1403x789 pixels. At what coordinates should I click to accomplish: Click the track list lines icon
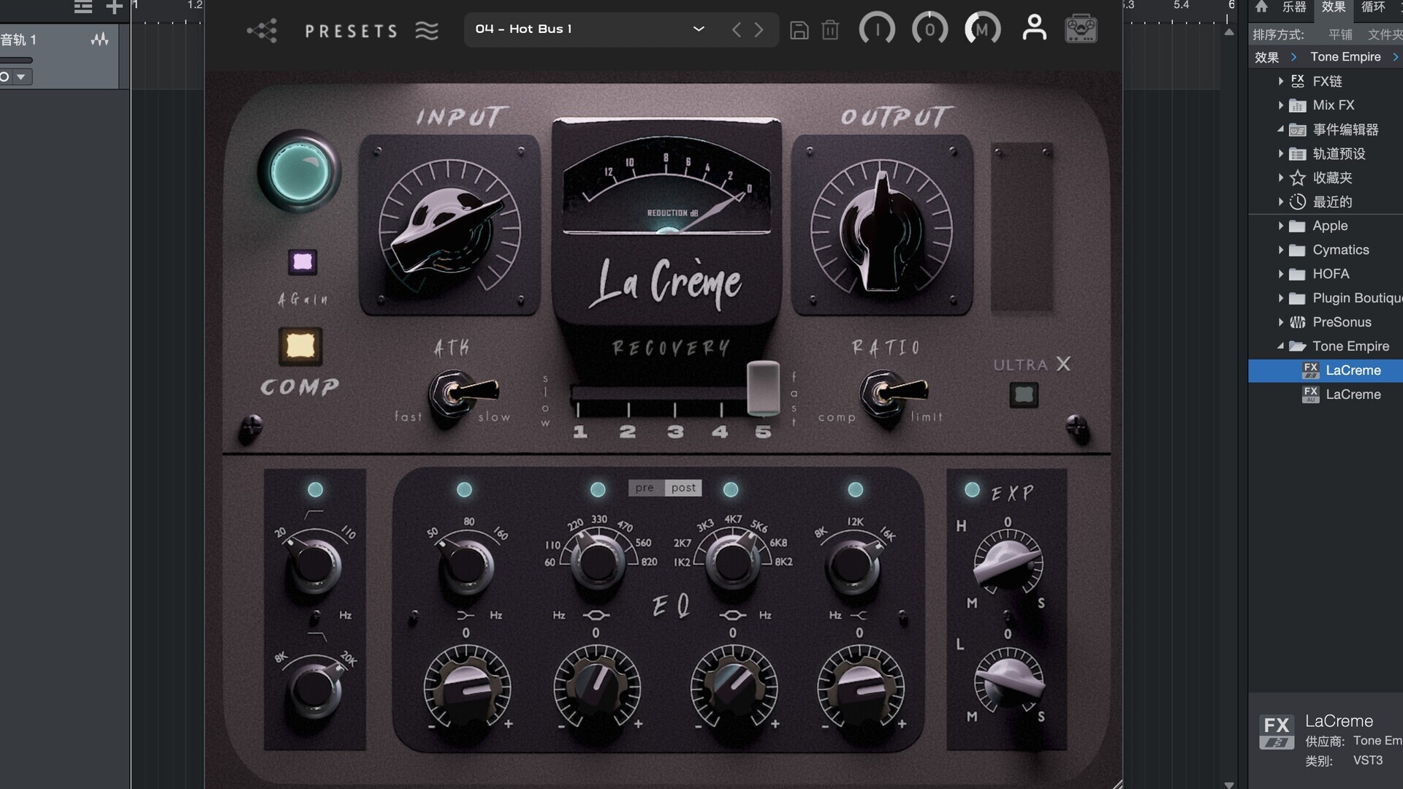(83, 7)
